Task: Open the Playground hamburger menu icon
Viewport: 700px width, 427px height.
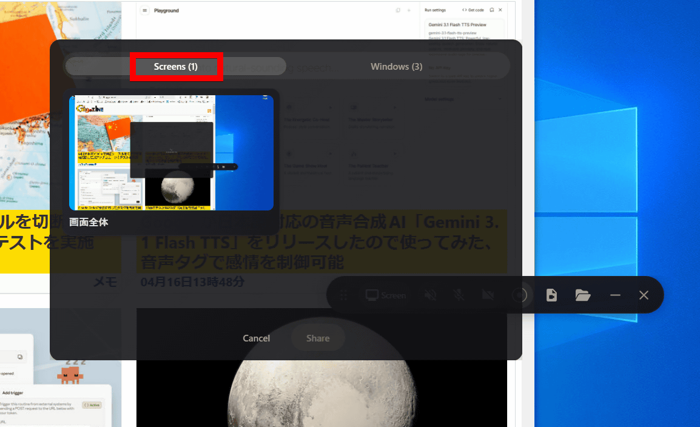Action: pyautogui.click(x=144, y=11)
